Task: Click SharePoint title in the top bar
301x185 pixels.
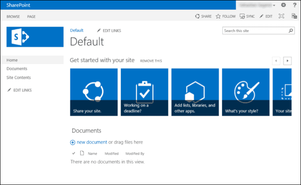Action: [18, 5]
